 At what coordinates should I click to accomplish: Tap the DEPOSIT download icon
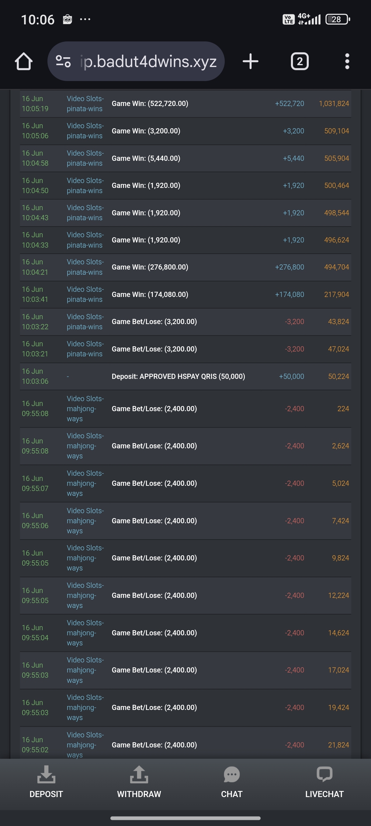tap(46, 774)
